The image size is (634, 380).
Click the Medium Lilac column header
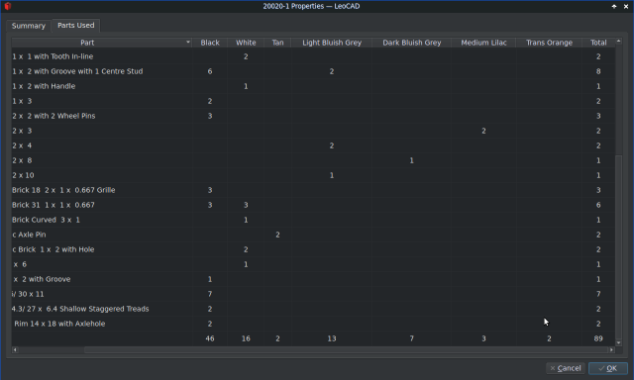coord(483,43)
